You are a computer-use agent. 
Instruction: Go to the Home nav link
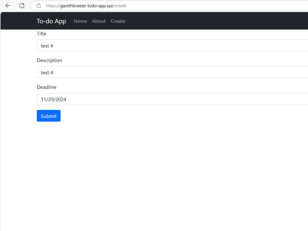tap(80, 21)
